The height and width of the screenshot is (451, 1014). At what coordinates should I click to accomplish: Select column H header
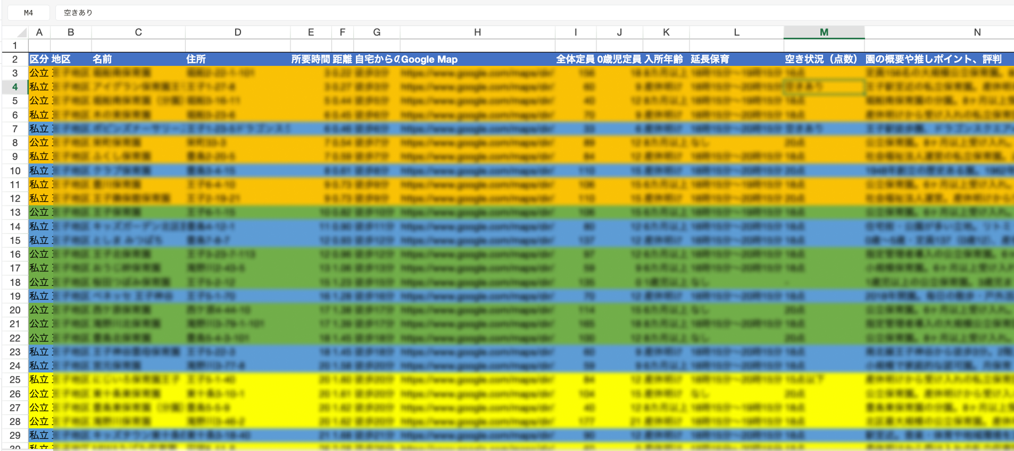click(477, 32)
